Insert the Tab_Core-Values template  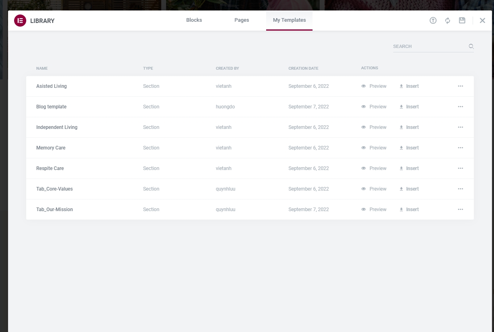(x=409, y=189)
